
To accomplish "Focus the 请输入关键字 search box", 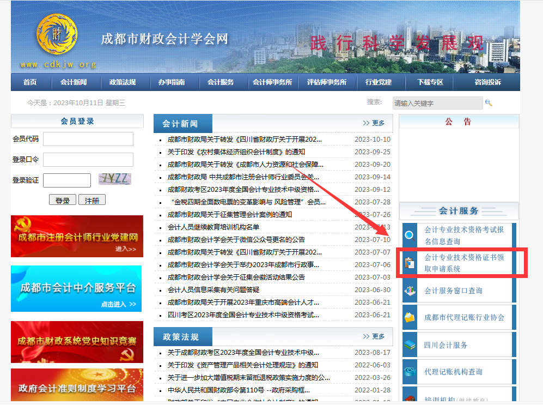I will point(437,103).
